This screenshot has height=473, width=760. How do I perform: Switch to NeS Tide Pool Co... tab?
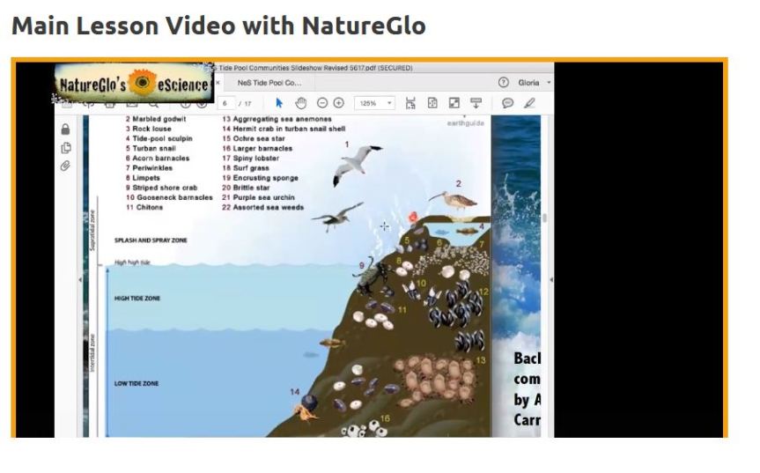269,82
